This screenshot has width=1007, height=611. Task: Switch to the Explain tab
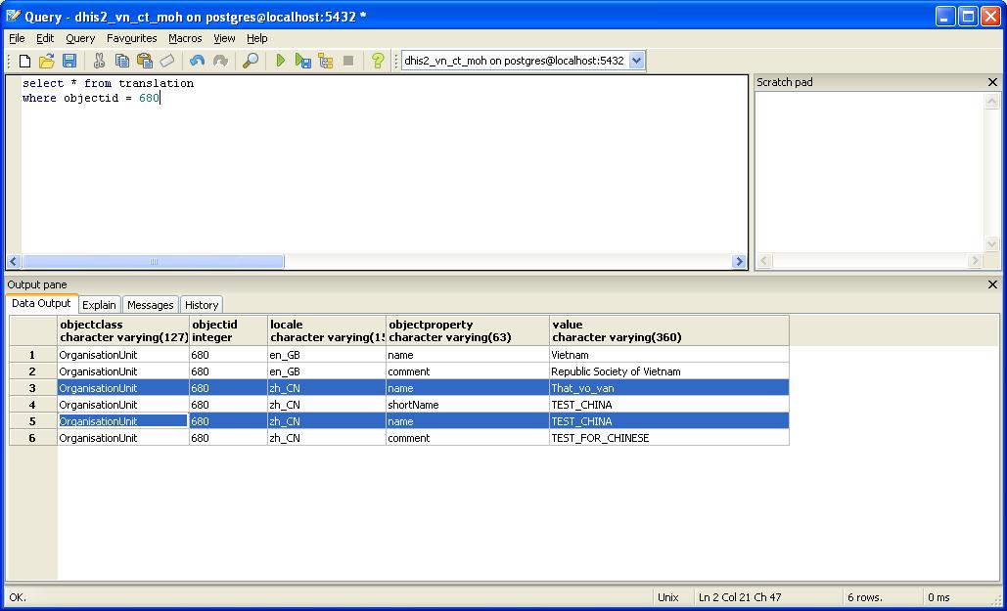[x=99, y=305]
